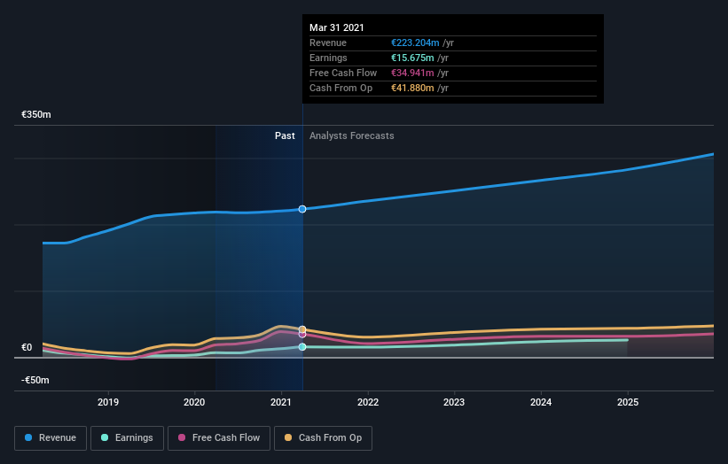Click the teal Earnings data point marker

click(x=302, y=347)
